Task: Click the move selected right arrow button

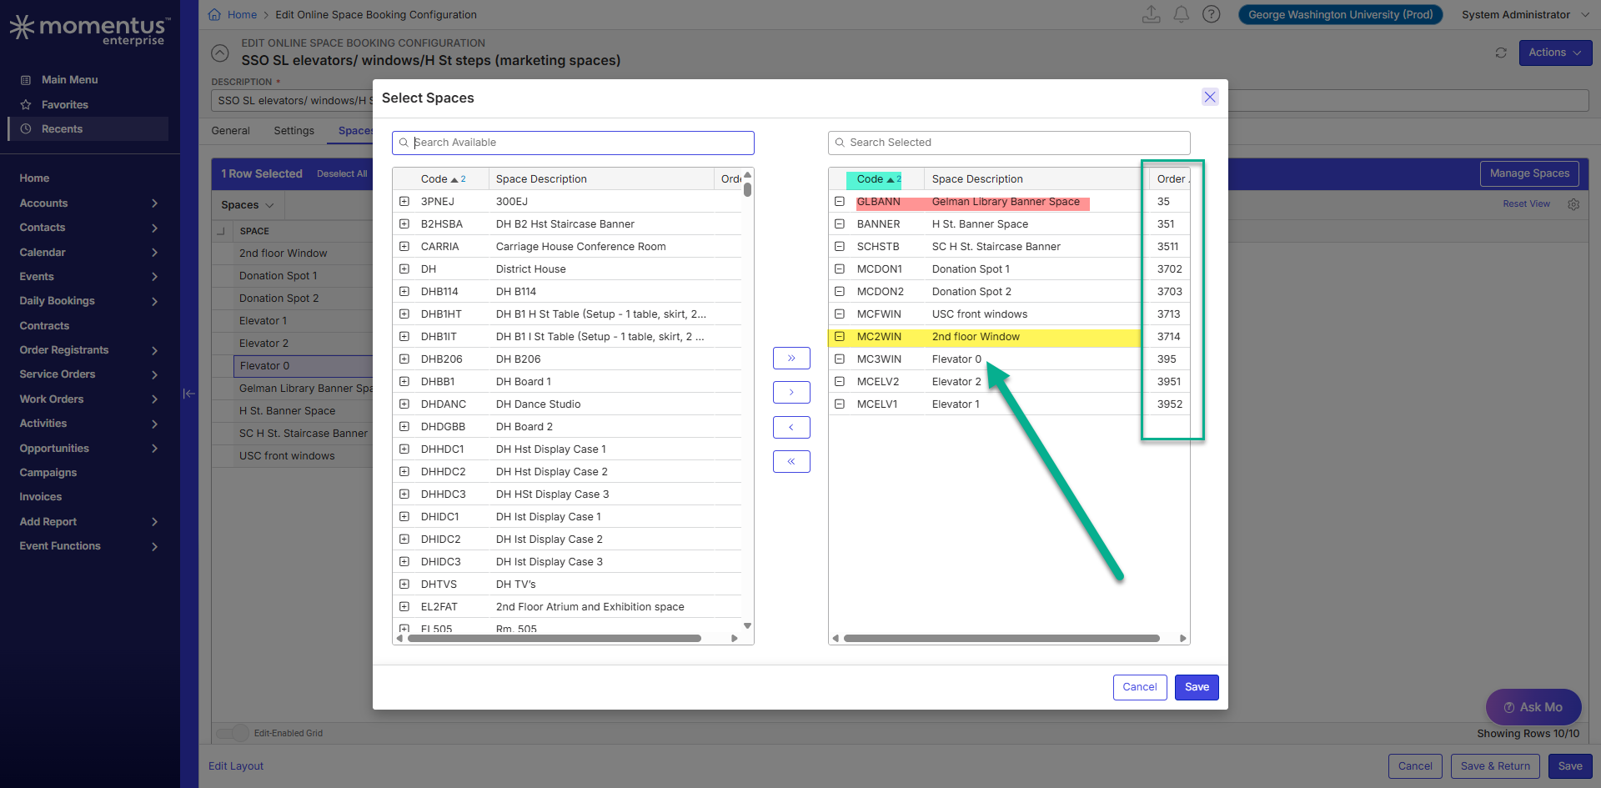Action: tap(791, 392)
